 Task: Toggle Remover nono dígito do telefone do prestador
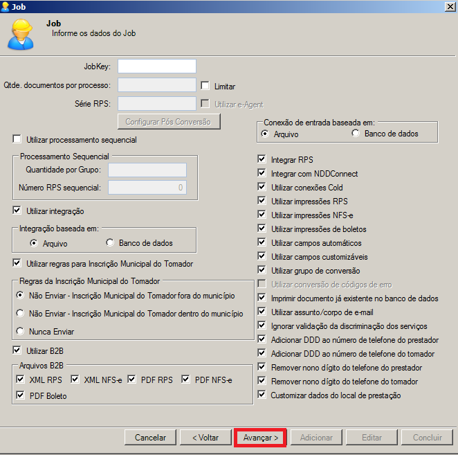click(x=262, y=366)
